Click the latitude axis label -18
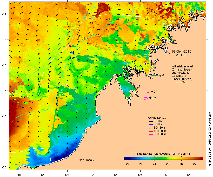The width and height of the screenshot is (213, 177). 4,116
